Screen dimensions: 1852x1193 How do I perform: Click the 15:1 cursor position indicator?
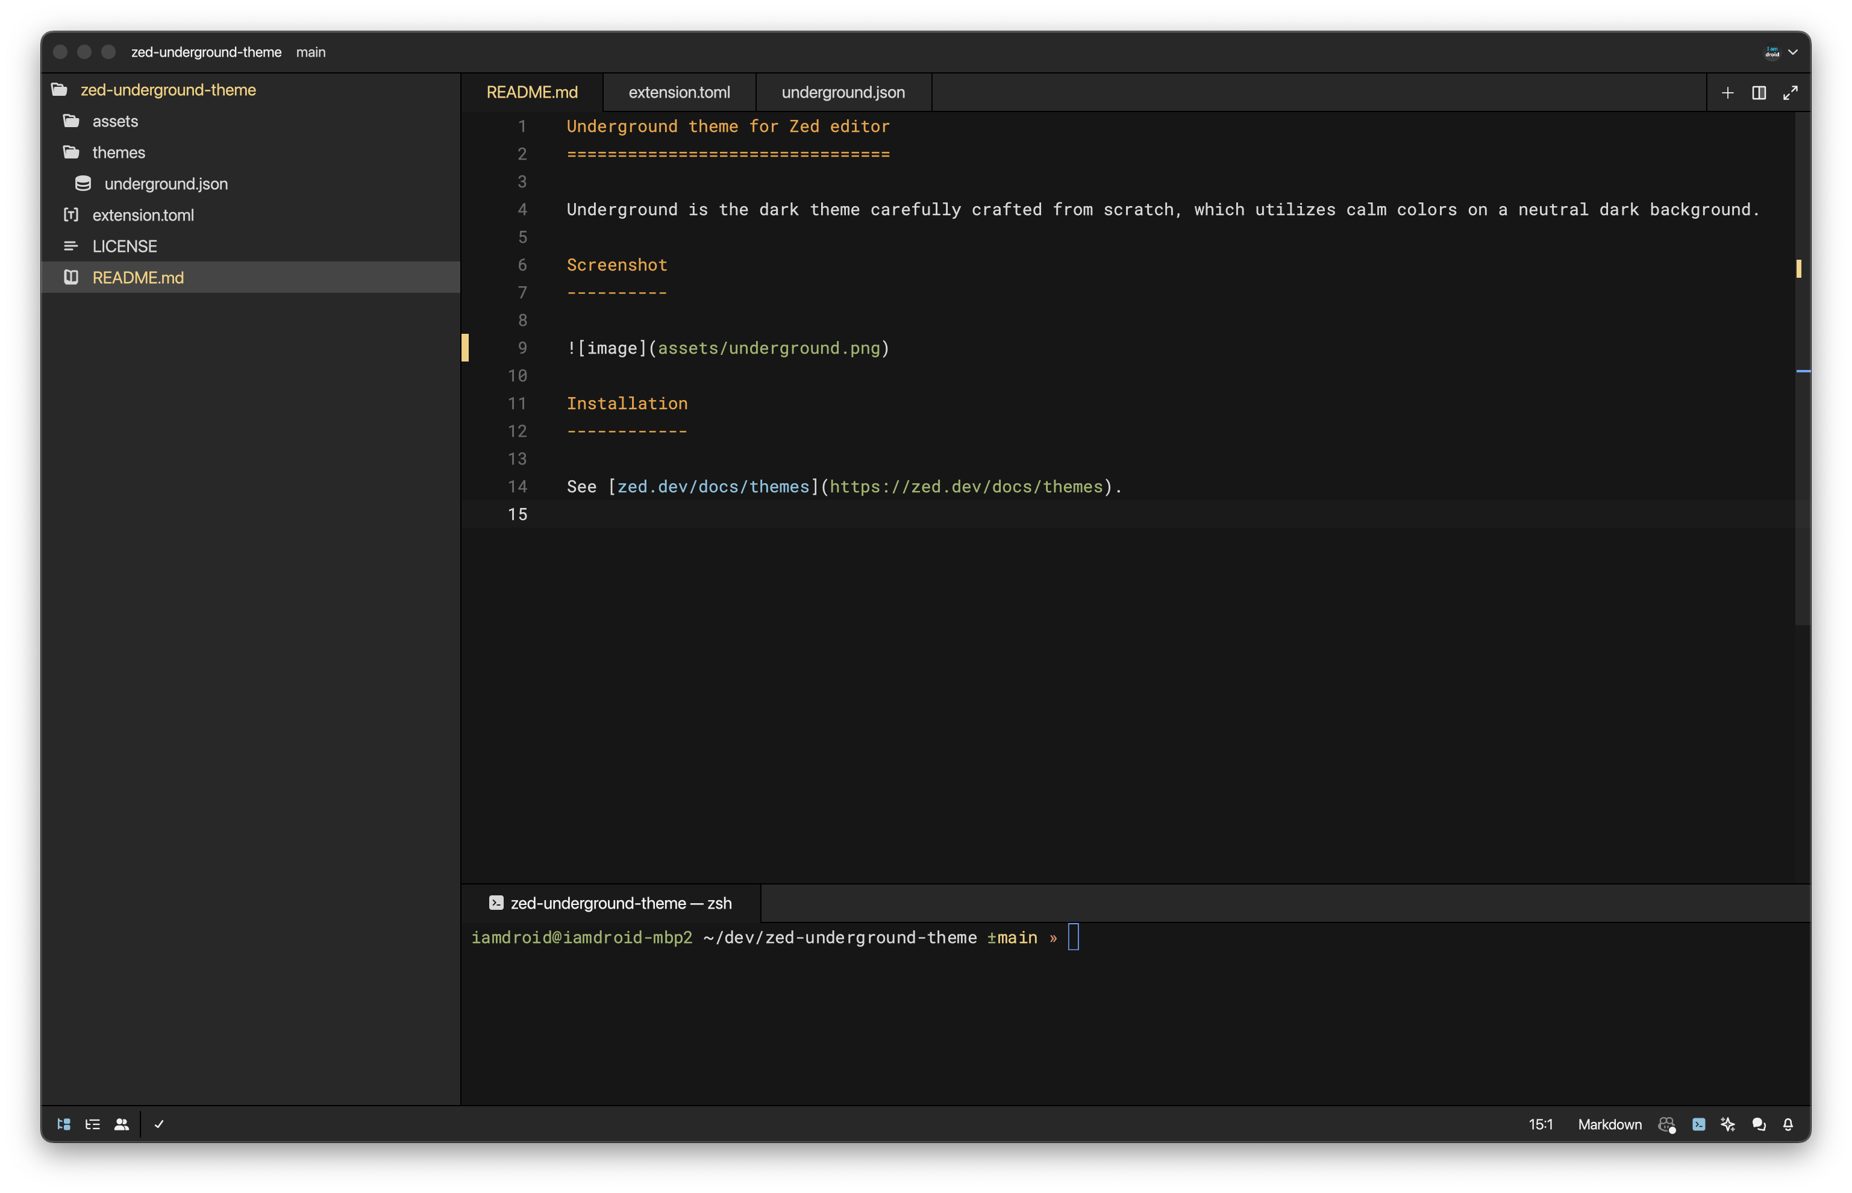click(x=1541, y=1124)
